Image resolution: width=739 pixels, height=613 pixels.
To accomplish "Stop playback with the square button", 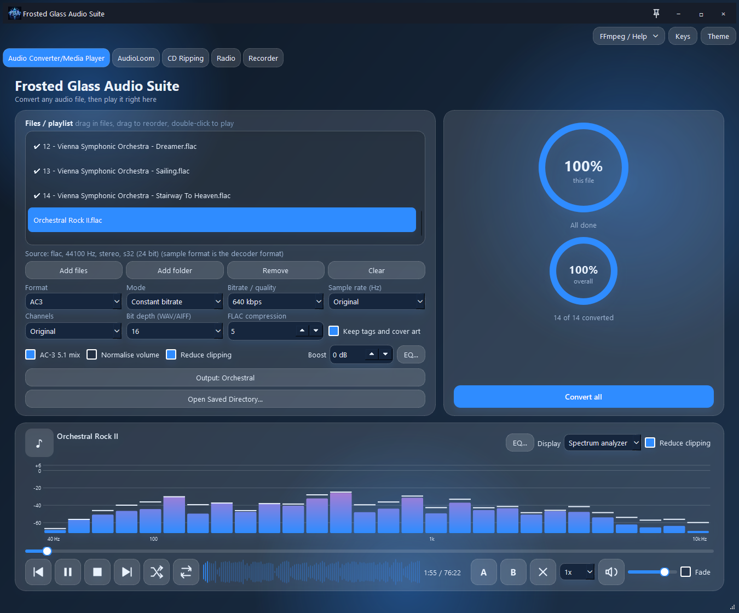I will [97, 572].
